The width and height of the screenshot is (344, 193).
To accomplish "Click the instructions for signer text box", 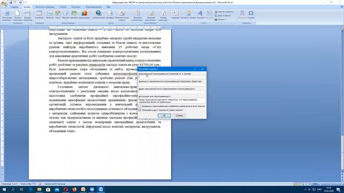I will tap(172, 101).
